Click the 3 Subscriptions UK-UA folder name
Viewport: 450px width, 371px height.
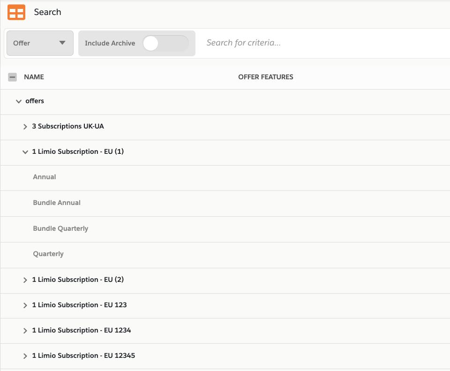tap(68, 127)
